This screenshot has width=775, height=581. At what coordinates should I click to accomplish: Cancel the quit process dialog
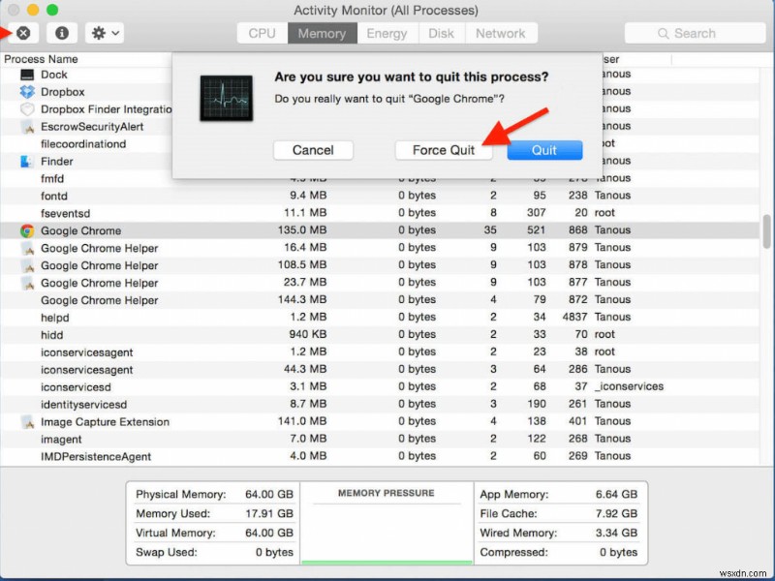coord(313,150)
